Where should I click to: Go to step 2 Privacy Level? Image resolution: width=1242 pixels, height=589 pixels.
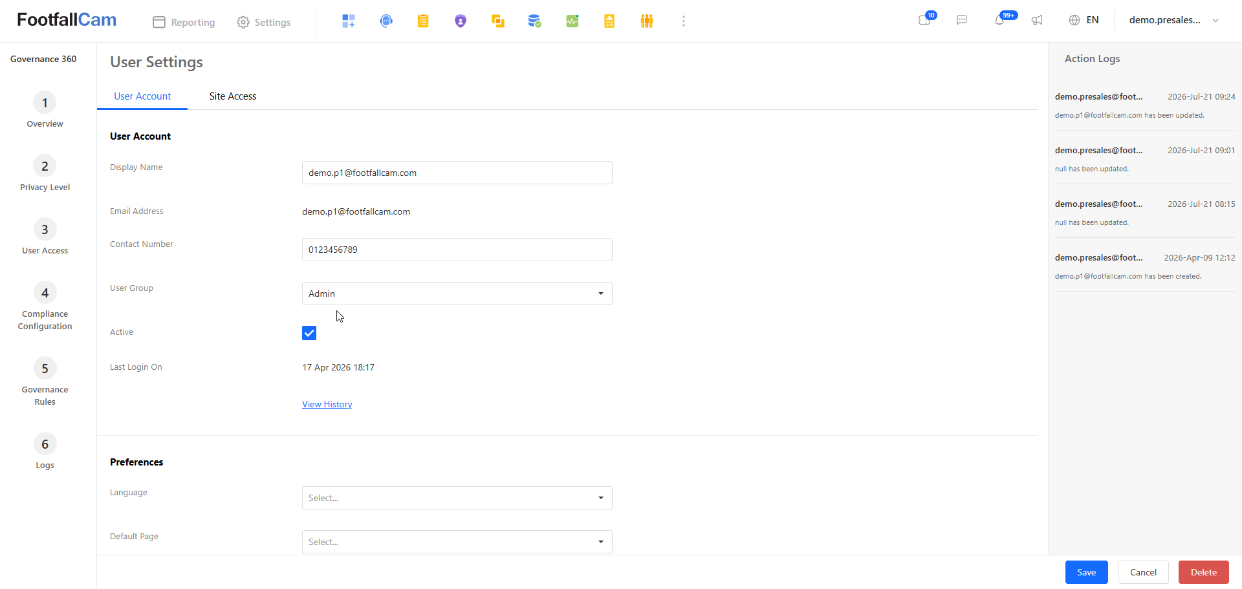pos(45,173)
